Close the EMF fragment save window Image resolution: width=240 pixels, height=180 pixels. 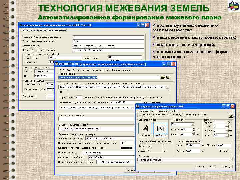pyautogui.click(x=233, y=106)
